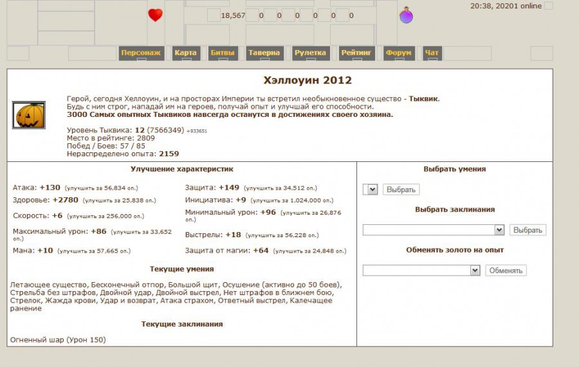Expand the gold-for-experience exchange dropdown
Viewport: 579px width, 367px height.
[421, 271]
